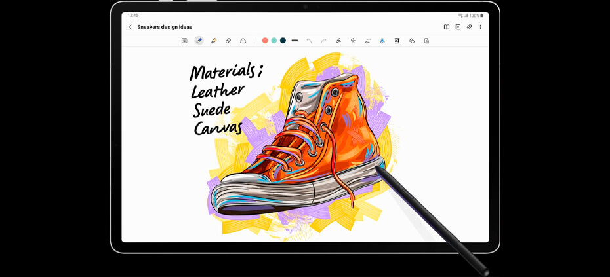Edit the title 'Sneakers design ideas'
The image size is (610, 277).
click(165, 27)
